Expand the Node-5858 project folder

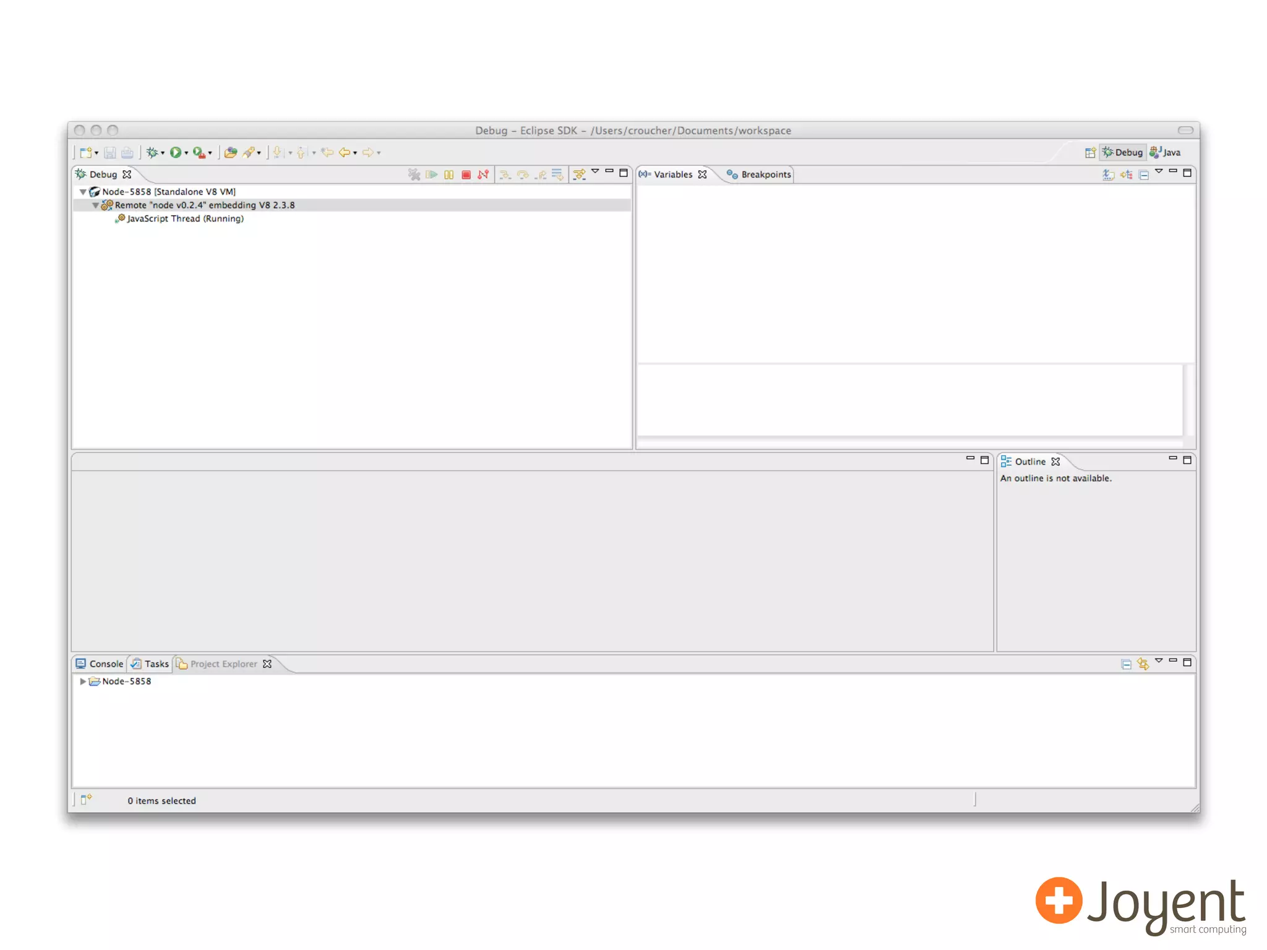coord(82,682)
